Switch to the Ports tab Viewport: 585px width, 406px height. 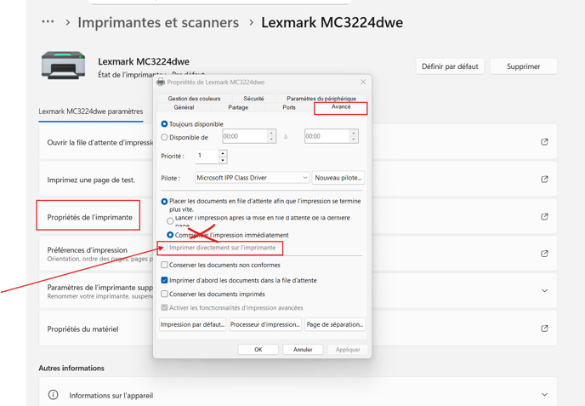pyautogui.click(x=289, y=108)
